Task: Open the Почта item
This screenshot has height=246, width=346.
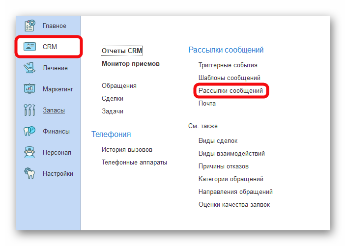Action: pos(207,104)
